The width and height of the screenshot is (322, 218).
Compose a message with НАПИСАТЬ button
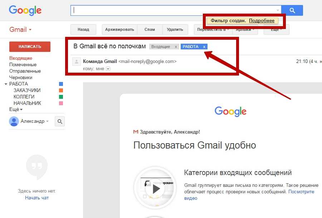click(30, 47)
